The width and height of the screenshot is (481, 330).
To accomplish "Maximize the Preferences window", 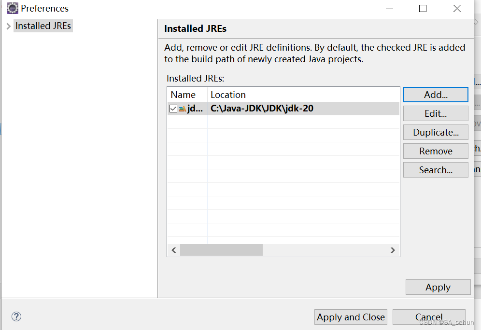I will coord(423,8).
